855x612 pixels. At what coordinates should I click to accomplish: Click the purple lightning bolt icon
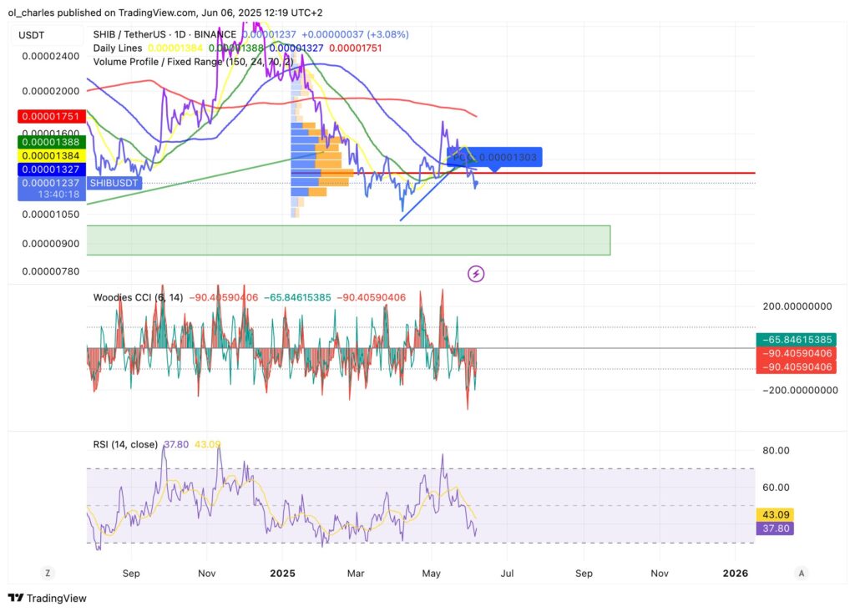coord(476,273)
